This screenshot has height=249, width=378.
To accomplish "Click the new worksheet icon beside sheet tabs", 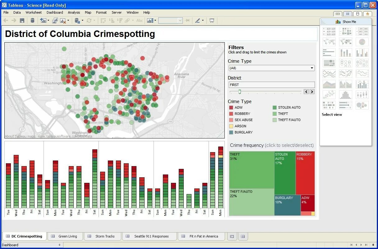I will [232, 236].
